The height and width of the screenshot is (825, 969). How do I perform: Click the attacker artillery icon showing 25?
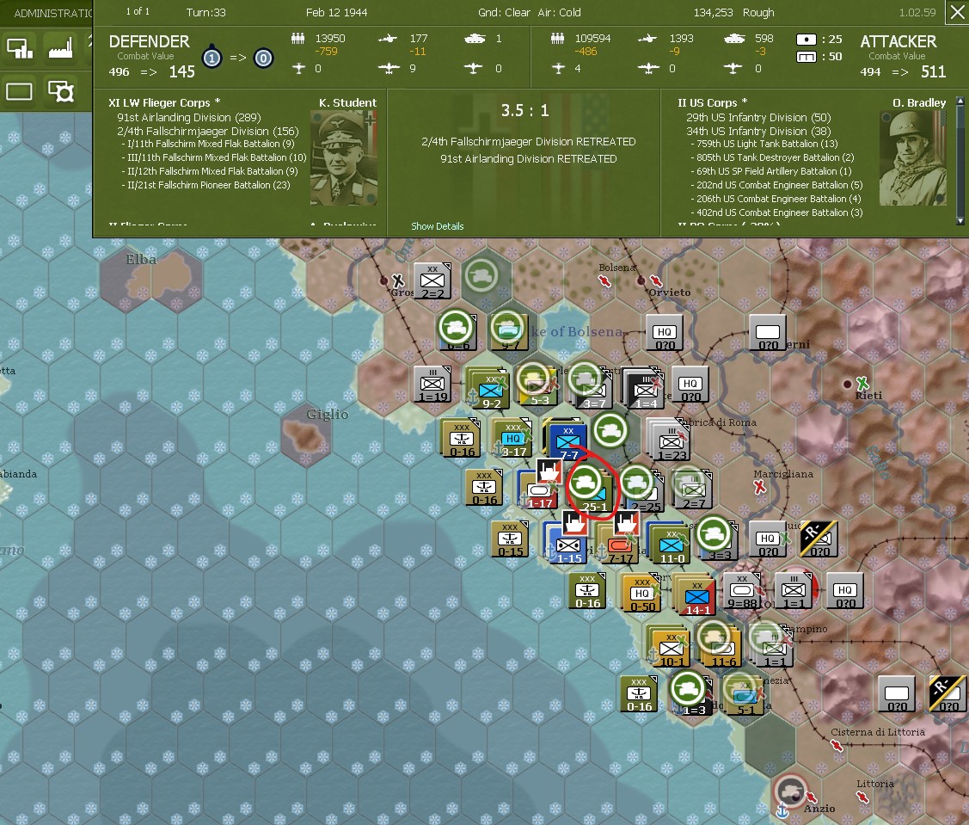coord(806,40)
